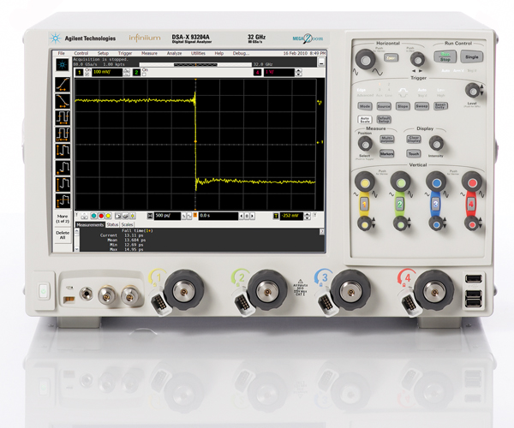Toggle the front-panel Run/Stop key
The height and width of the screenshot is (428, 514).
[x=445, y=56]
